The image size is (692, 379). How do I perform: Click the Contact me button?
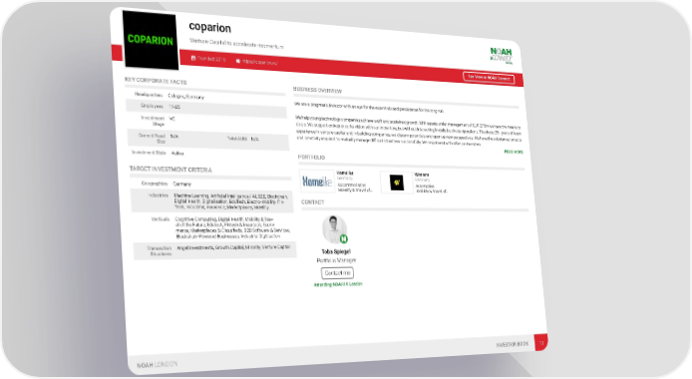(x=337, y=273)
